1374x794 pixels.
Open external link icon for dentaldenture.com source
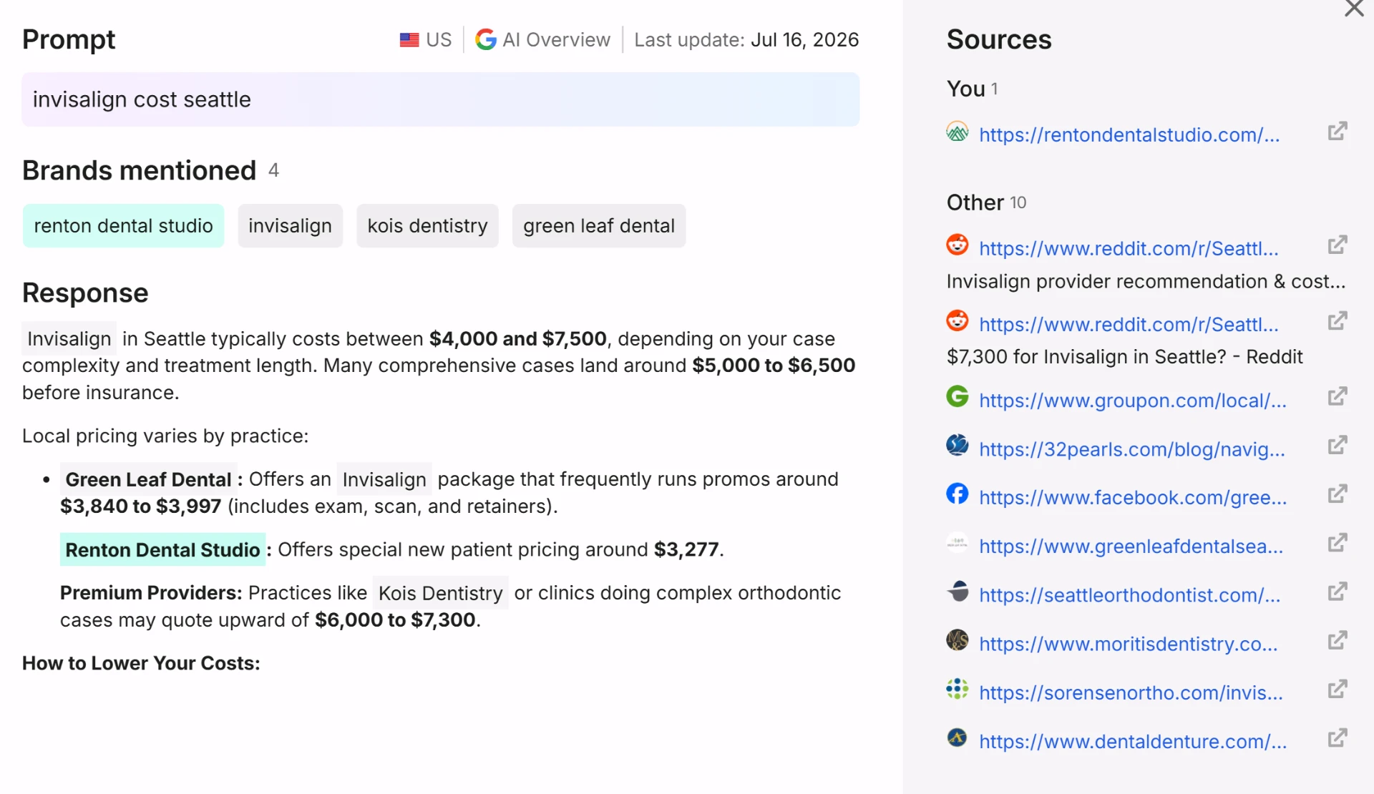click(x=1338, y=737)
